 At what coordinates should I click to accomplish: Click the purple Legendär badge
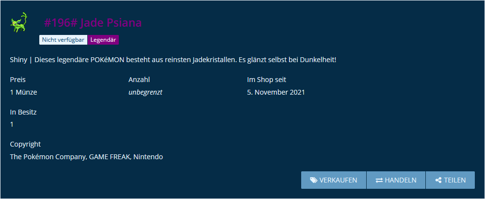103,40
